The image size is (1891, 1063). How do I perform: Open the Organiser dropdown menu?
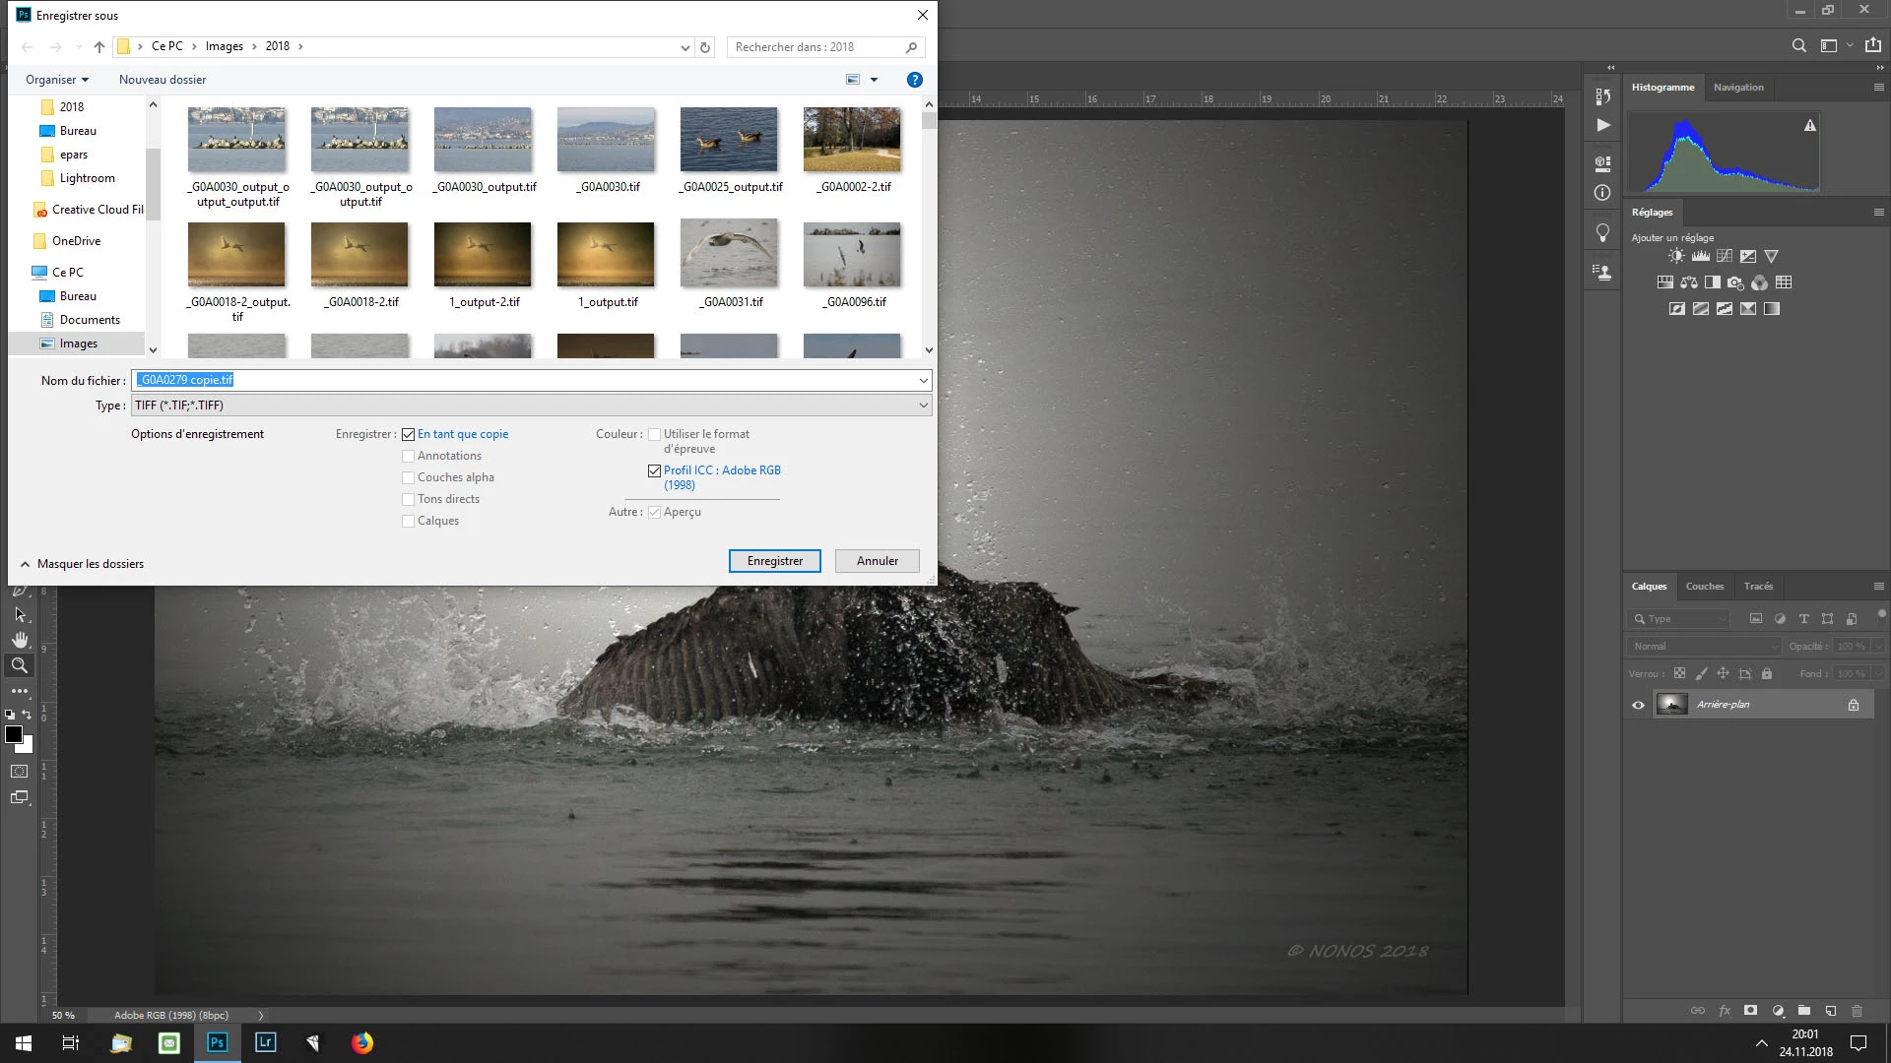[57, 80]
